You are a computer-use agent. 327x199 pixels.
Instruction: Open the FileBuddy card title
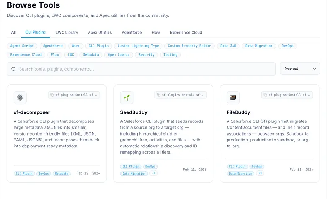238,112
